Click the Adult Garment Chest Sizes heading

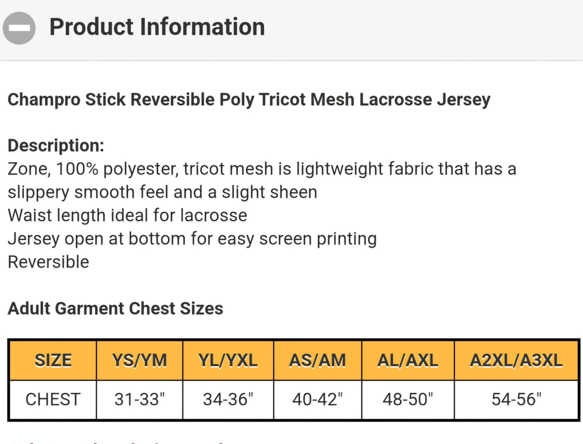115,309
